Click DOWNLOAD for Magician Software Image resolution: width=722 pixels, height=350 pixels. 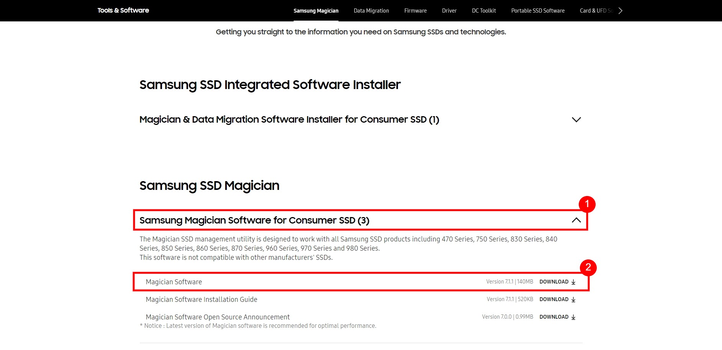[x=554, y=282]
